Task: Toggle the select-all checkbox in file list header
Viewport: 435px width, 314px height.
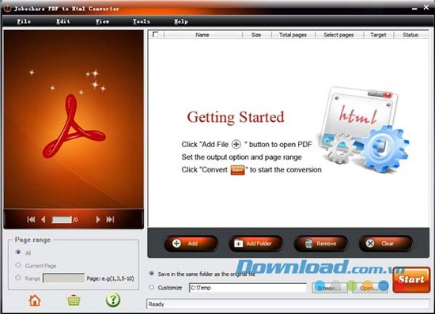Action: (x=155, y=34)
